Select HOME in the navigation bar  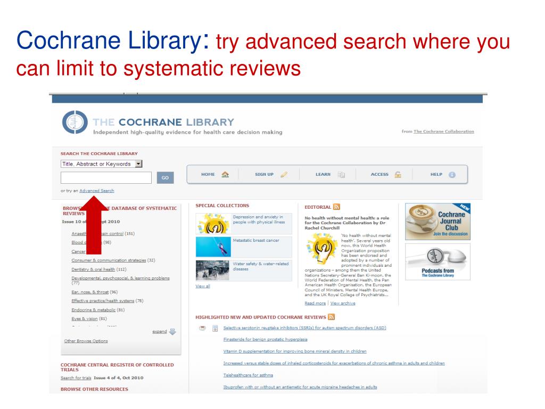[x=208, y=174]
